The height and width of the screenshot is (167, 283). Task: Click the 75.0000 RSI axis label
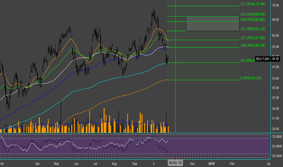coord(277,137)
